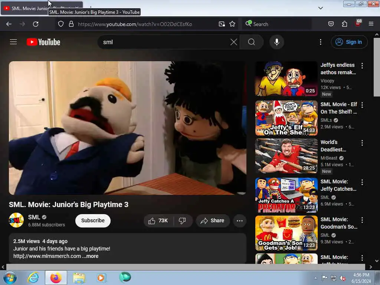Launch Internet Explorer from the taskbar
This screenshot has width=380, height=285.
pyautogui.click(x=33, y=278)
